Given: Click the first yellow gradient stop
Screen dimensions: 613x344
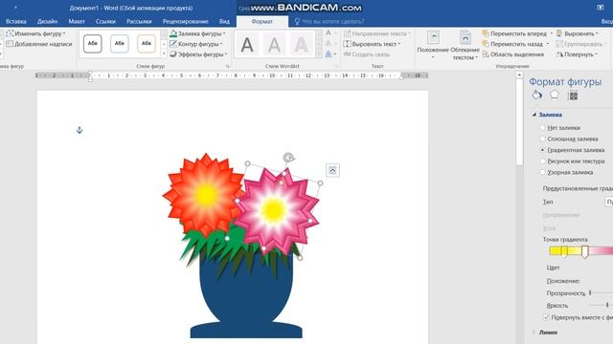Looking at the screenshot, I should click(564, 251).
